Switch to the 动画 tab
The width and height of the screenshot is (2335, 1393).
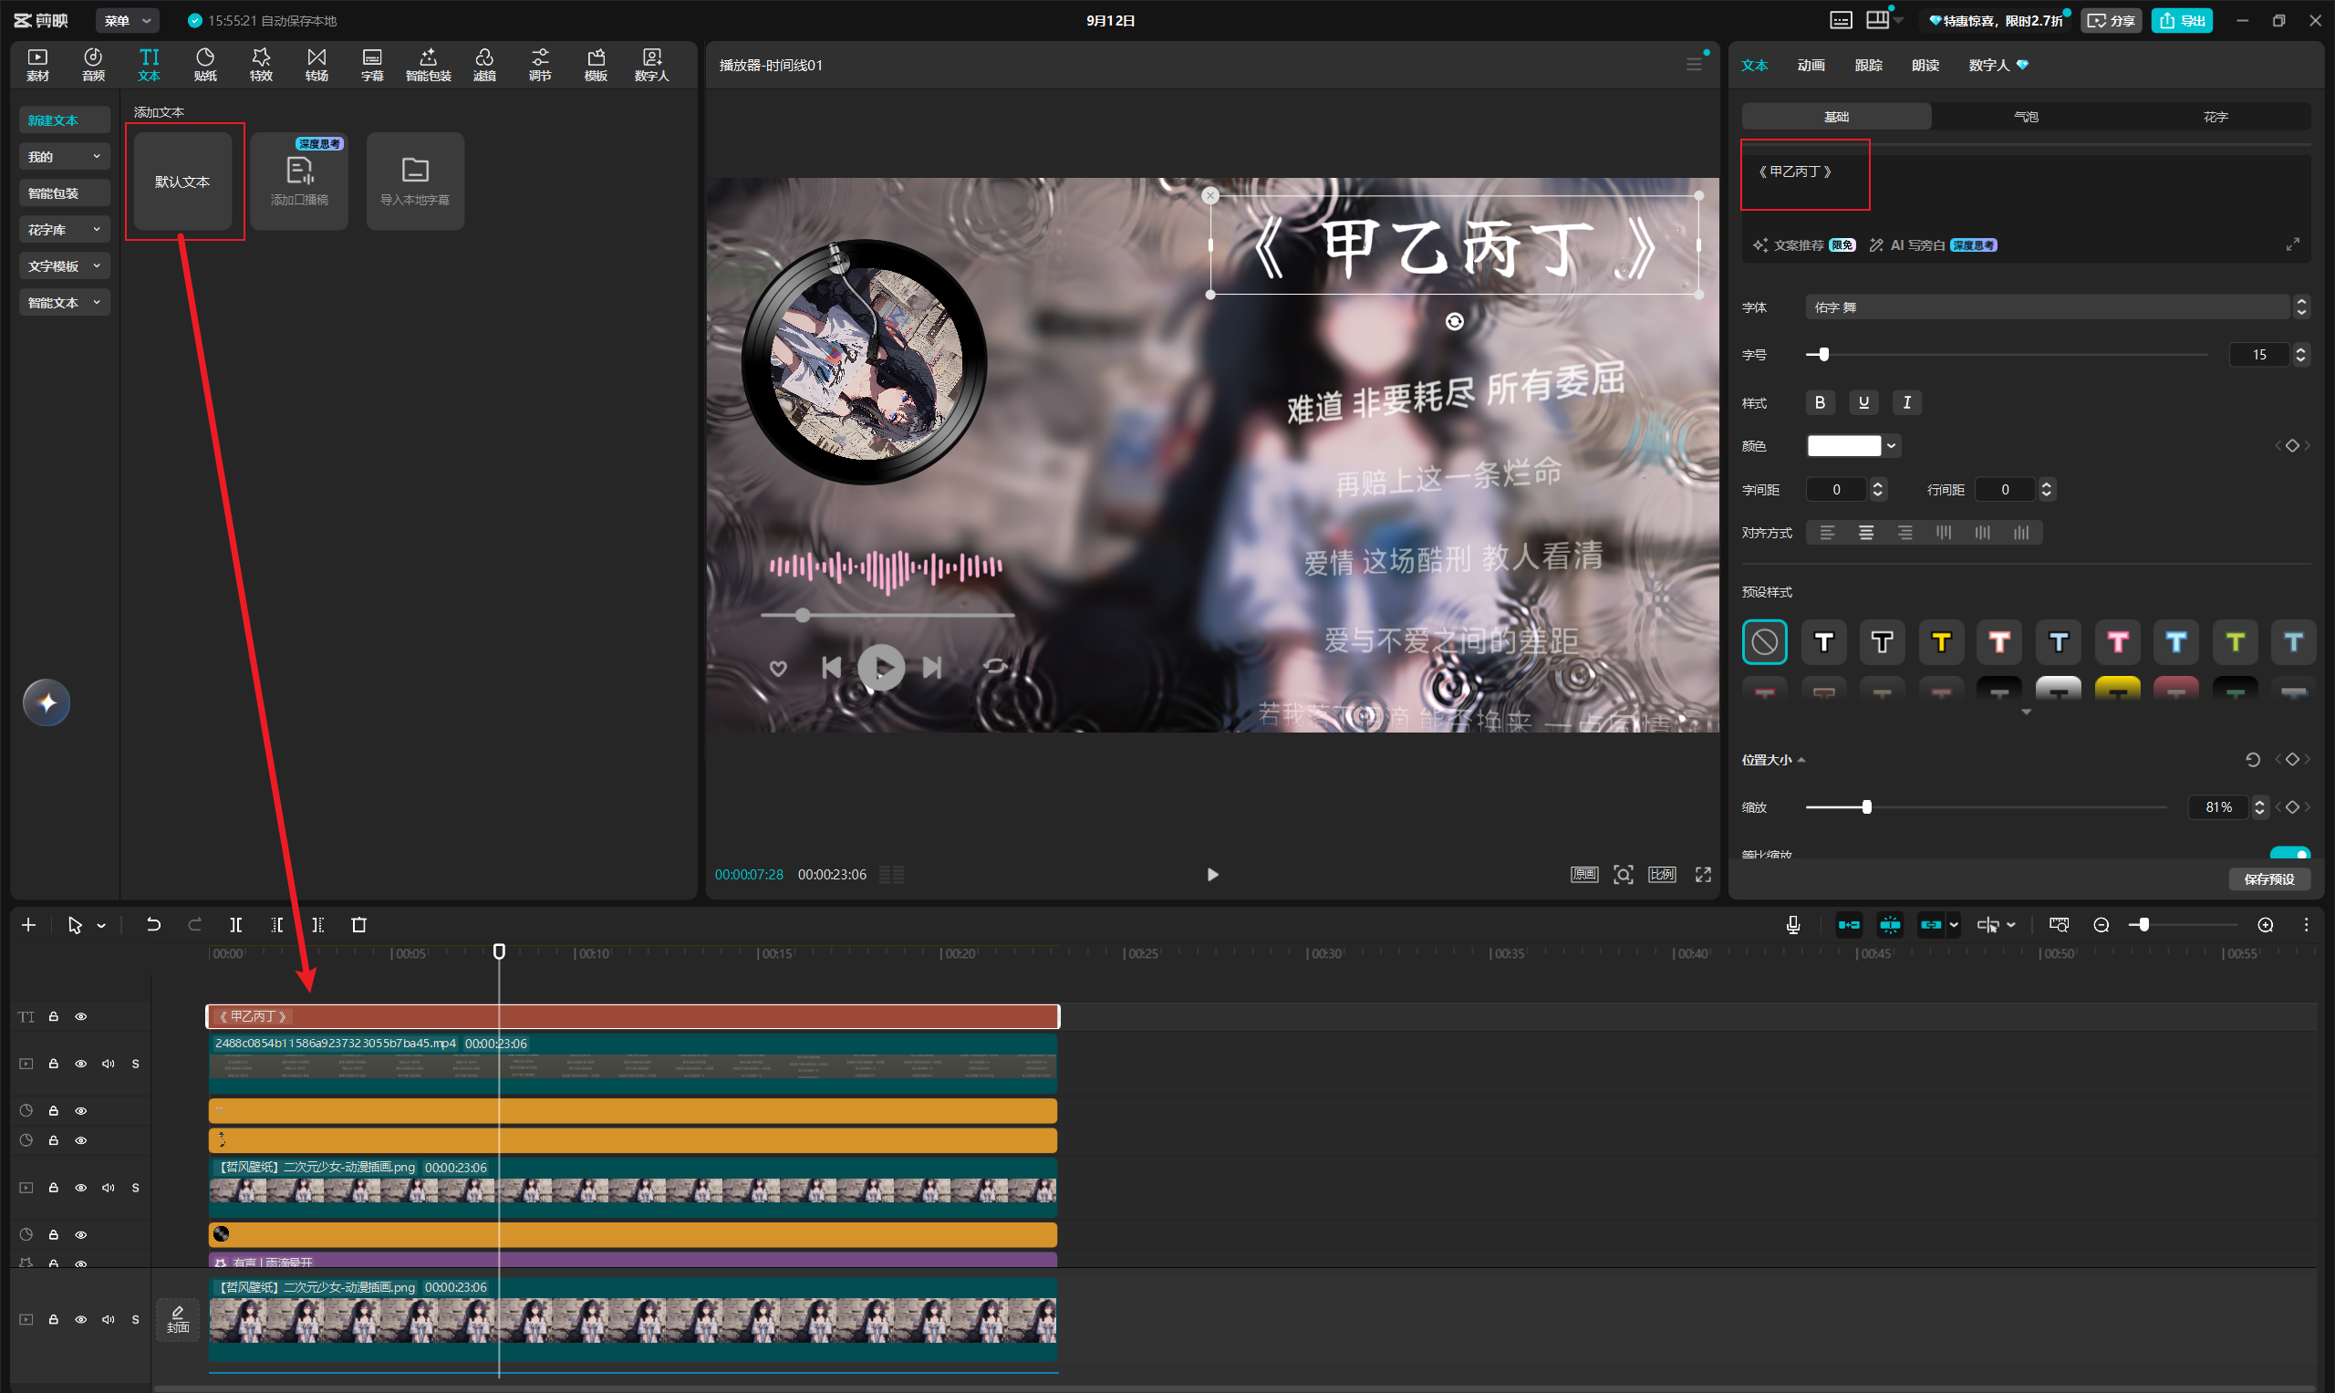1811,65
